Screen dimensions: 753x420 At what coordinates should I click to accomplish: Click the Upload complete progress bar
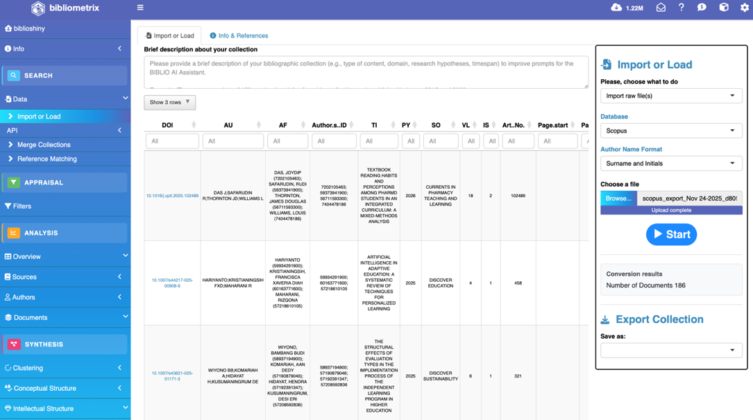click(671, 210)
